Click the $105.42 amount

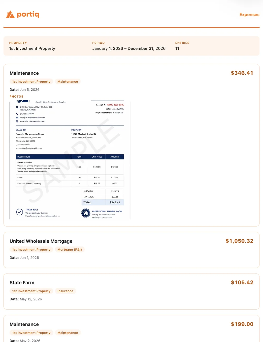[x=242, y=282]
